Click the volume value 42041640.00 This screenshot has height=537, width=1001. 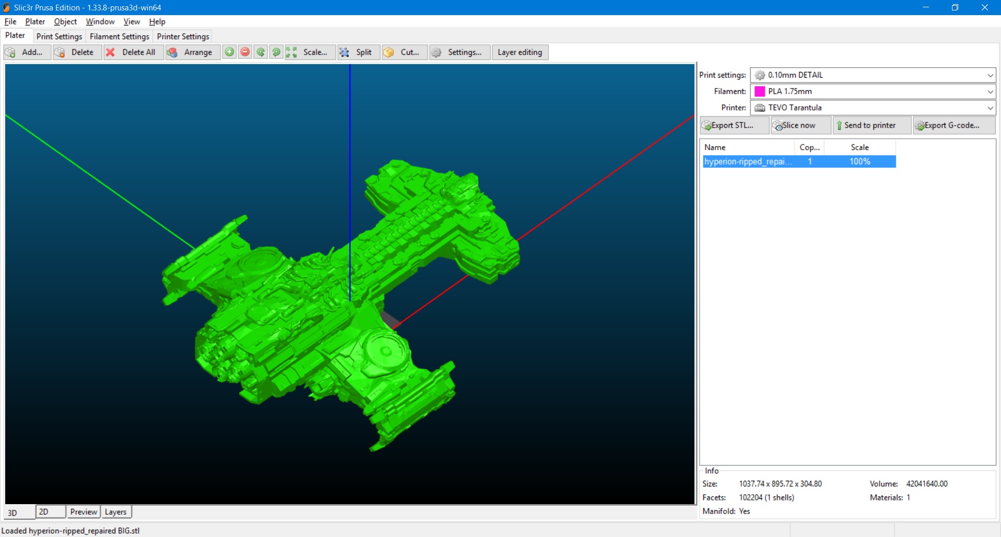pos(926,484)
